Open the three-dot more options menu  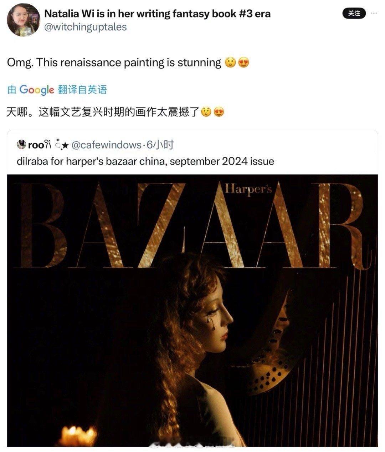[374, 13]
